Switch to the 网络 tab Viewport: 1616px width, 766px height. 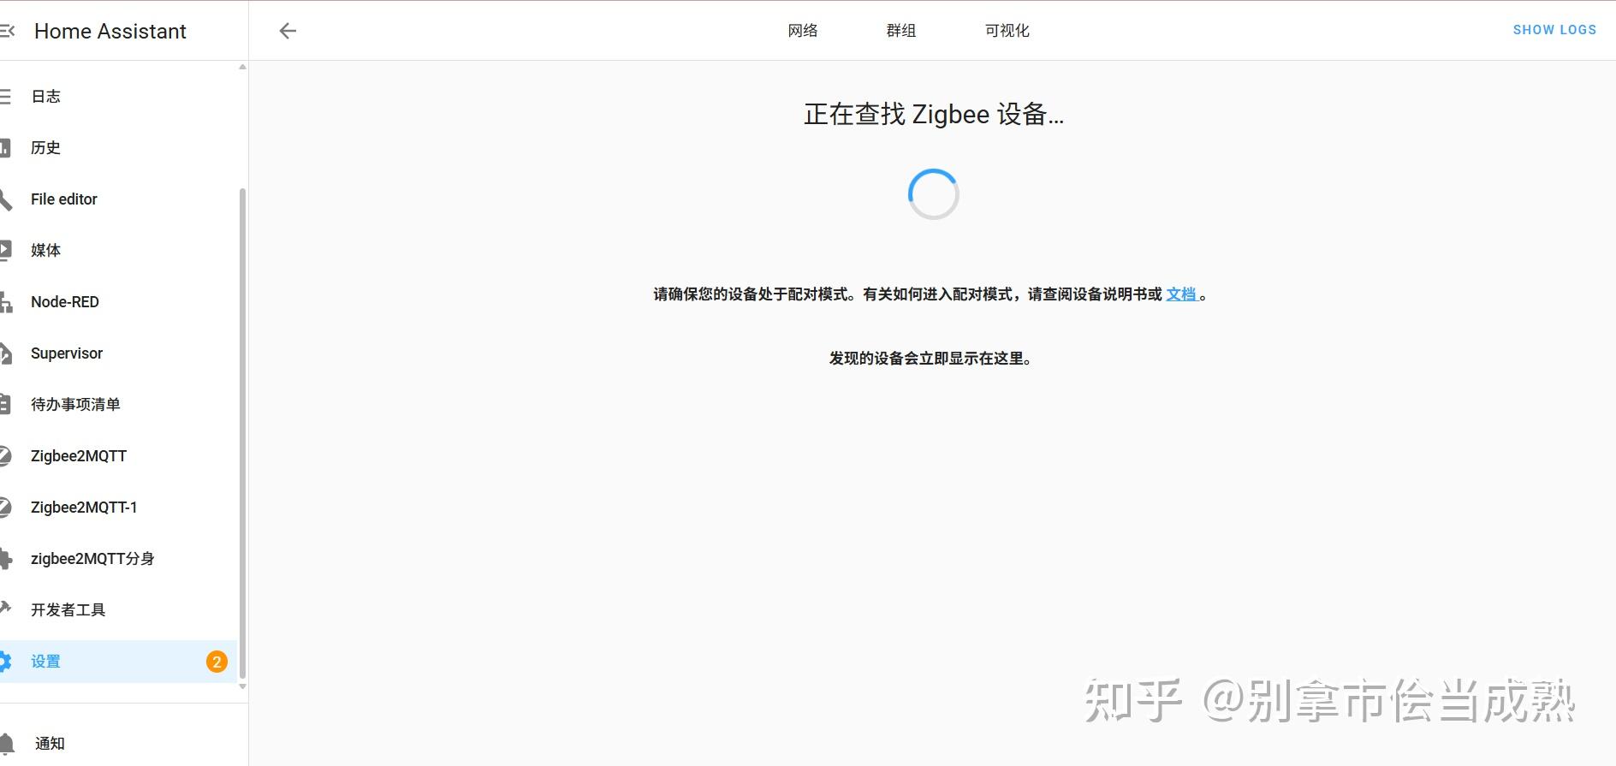(x=803, y=31)
